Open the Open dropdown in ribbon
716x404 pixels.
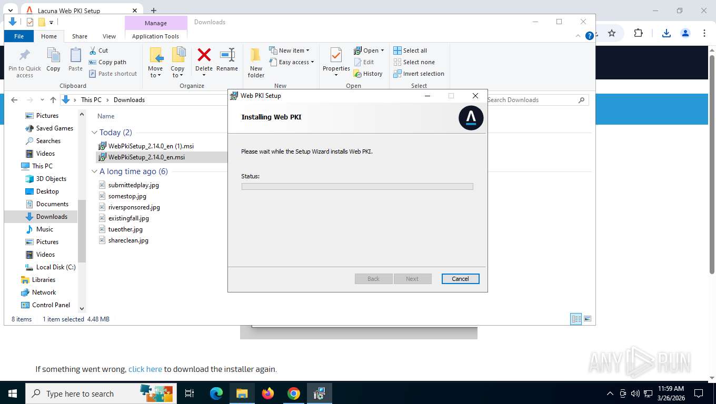click(x=369, y=50)
